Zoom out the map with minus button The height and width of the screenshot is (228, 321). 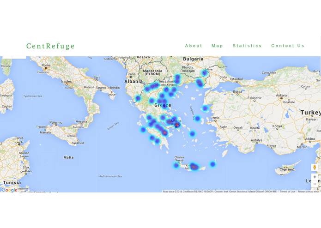point(315,184)
